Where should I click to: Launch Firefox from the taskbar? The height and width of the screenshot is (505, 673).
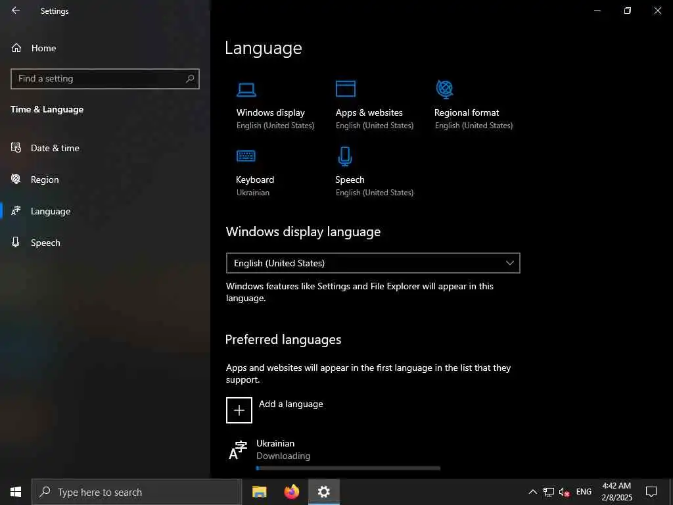(291, 492)
